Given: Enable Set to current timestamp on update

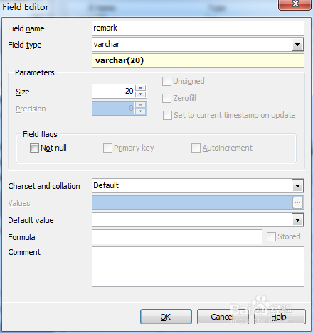Looking at the screenshot, I should click(x=167, y=116).
